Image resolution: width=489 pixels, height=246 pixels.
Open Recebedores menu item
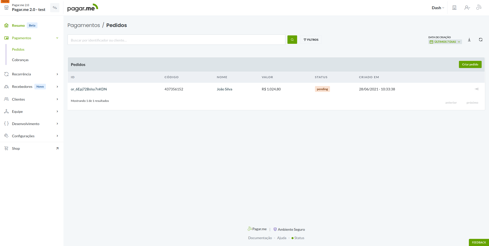tap(22, 87)
